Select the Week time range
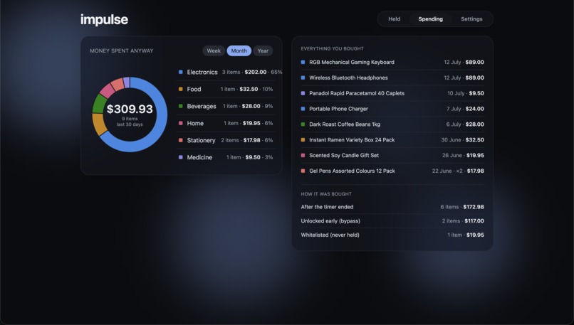 point(214,50)
